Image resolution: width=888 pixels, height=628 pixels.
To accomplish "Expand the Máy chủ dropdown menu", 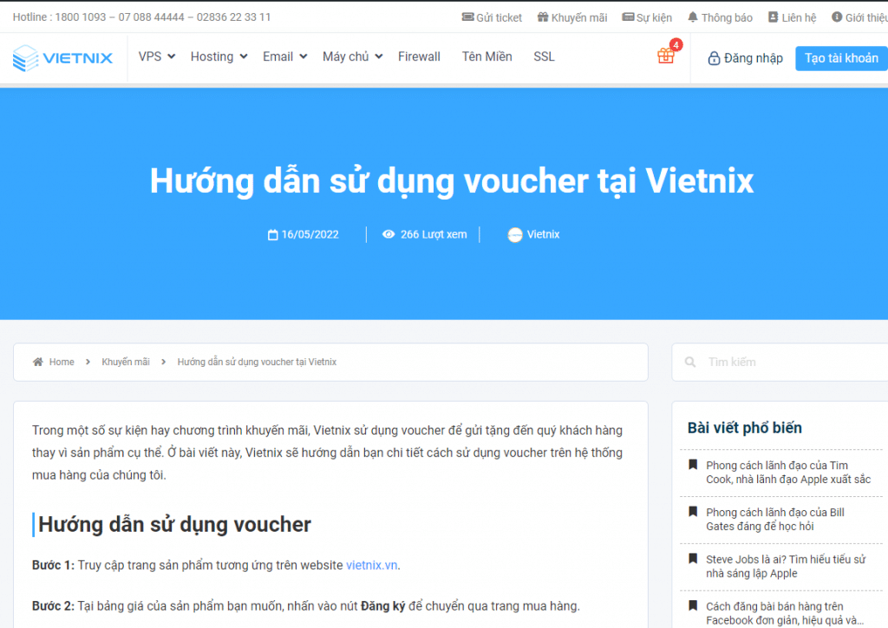I will 353,56.
